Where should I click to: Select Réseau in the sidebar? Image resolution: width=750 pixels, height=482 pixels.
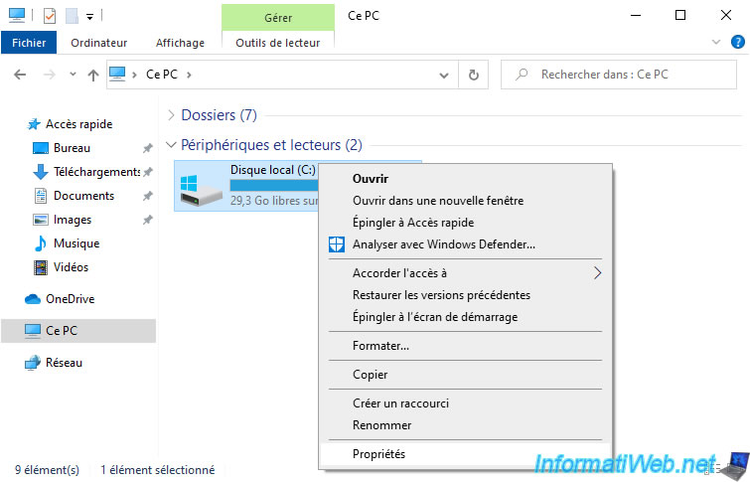tap(64, 363)
